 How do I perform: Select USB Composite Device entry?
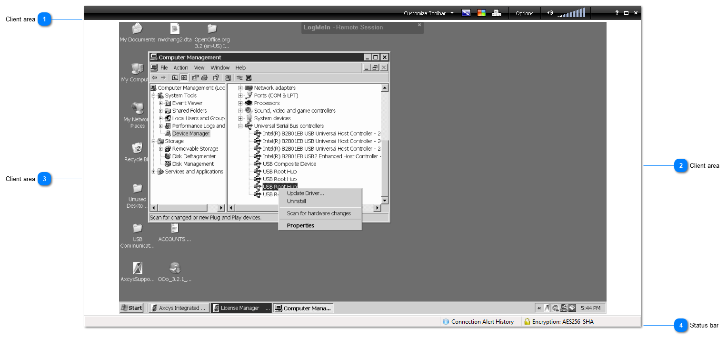[289, 164]
